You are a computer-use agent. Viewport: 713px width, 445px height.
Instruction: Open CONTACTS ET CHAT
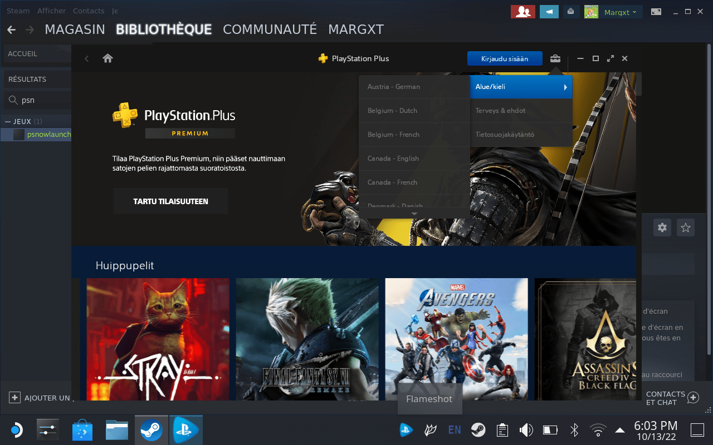tap(672, 398)
